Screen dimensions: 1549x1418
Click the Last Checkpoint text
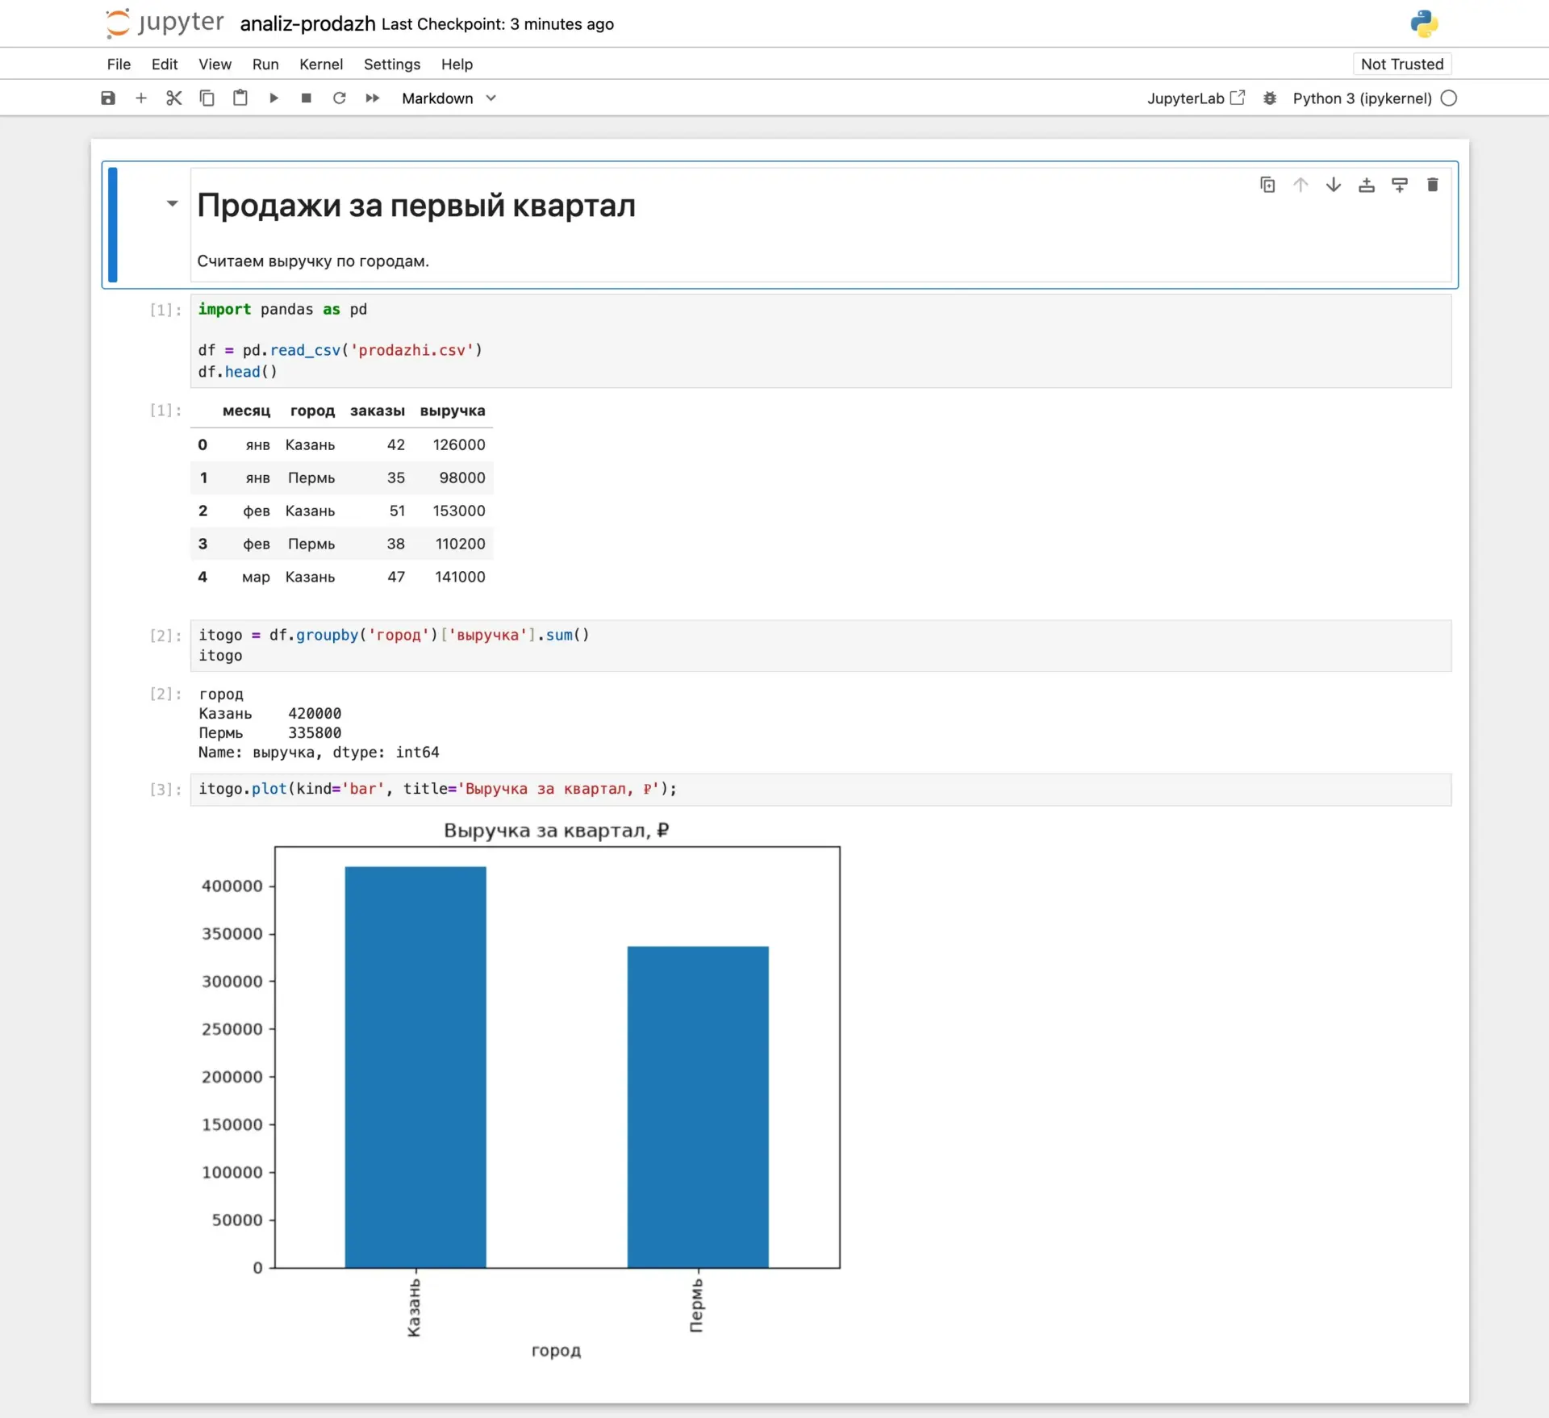click(x=498, y=24)
